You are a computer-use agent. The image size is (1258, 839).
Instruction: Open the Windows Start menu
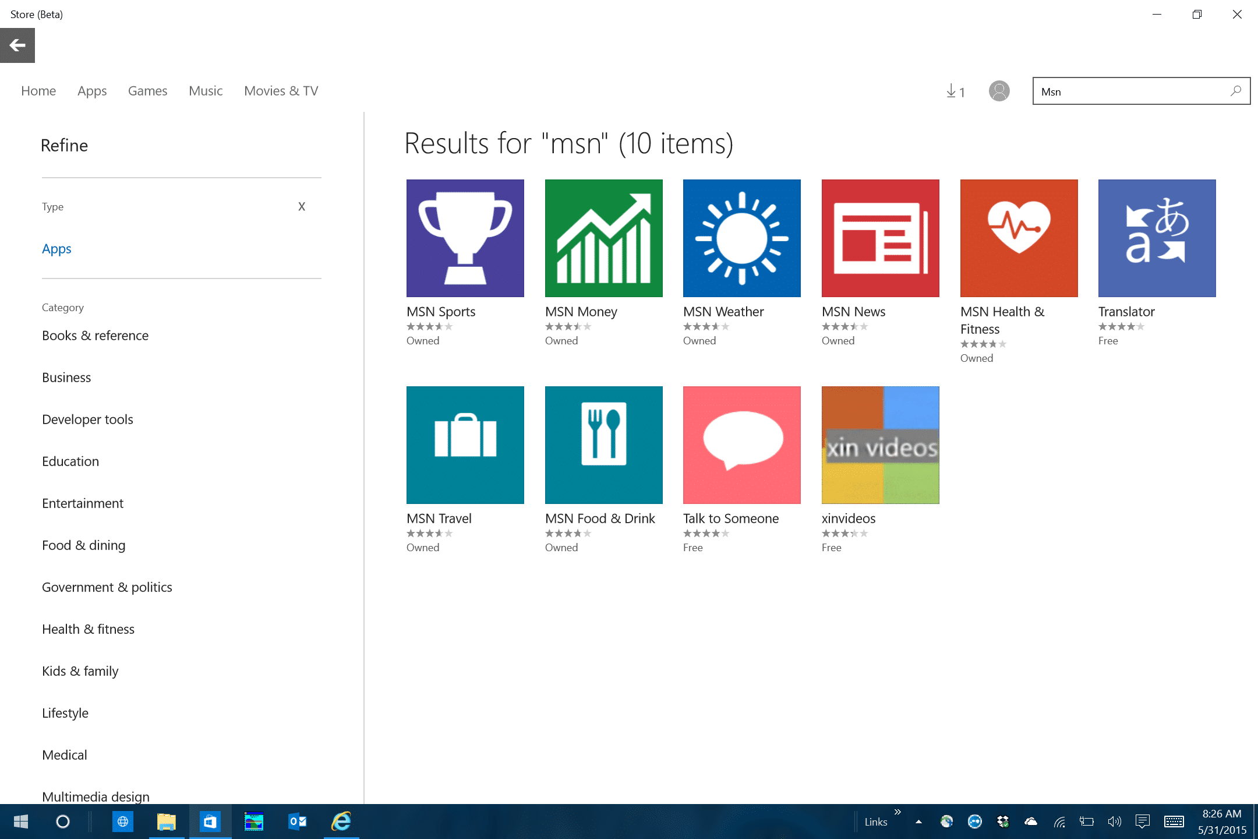21,822
